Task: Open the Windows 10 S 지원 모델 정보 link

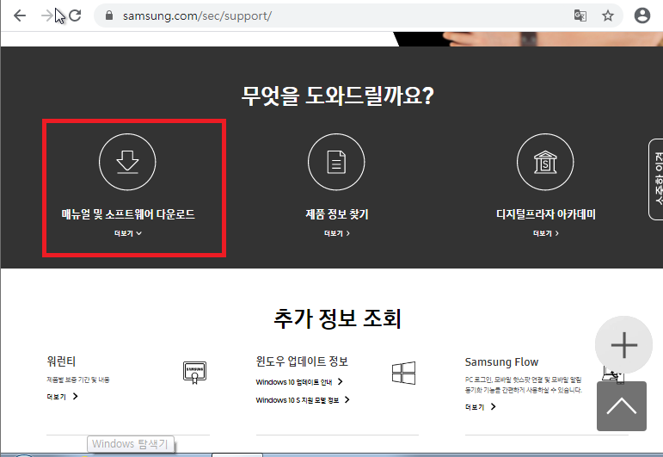Action: click(303, 400)
